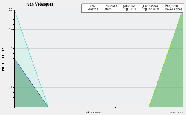Click the chart title Ivàn Velàsquez
The width and height of the screenshot is (186, 115).
click(x=40, y=4)
